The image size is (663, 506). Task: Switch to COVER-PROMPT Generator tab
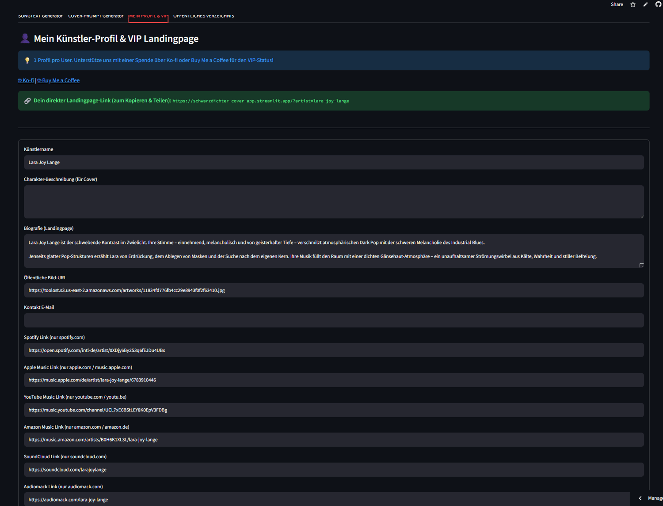pos(95,16)
